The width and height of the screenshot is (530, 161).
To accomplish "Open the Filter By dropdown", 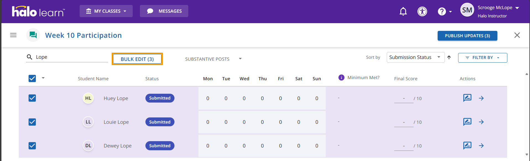I will (482, 58).
